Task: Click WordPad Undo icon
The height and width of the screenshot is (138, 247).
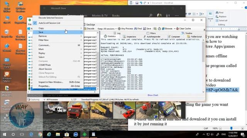Action: [141, 3]
